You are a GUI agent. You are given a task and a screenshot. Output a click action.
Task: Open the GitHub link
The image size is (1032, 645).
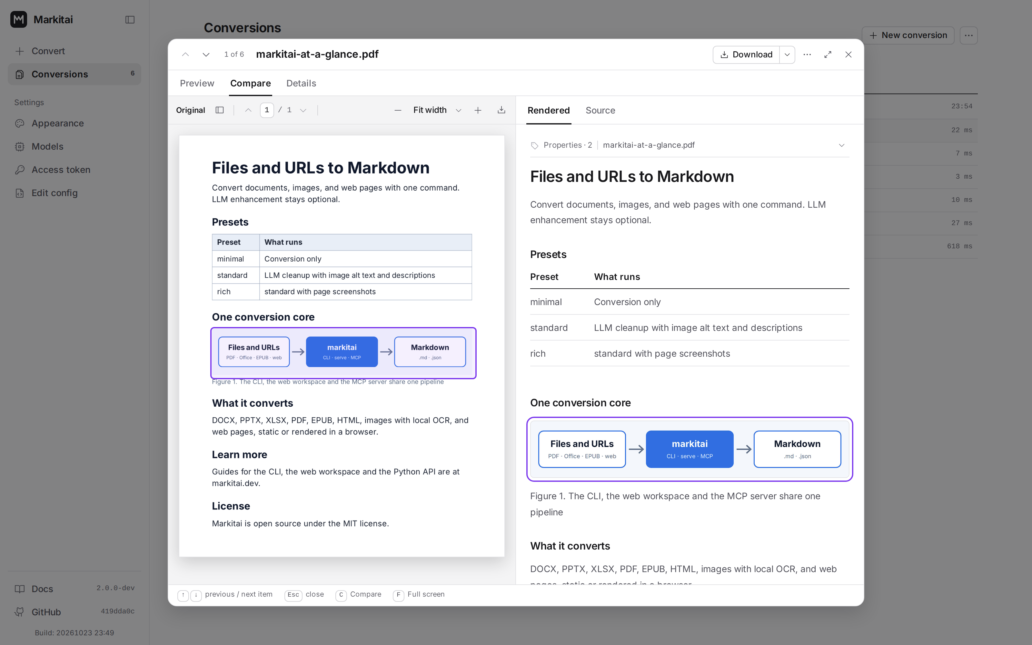coord(74,612)
